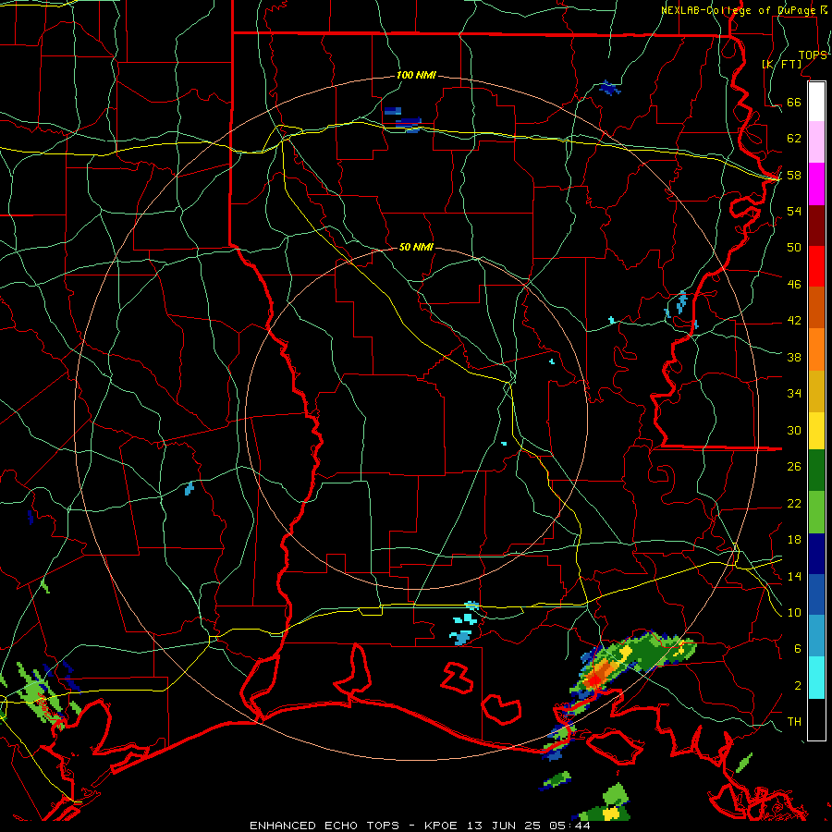Screen dimensions: 832x832
Task: Pick the cyan swatch near the scale bottom
Action: pos(816,678)
